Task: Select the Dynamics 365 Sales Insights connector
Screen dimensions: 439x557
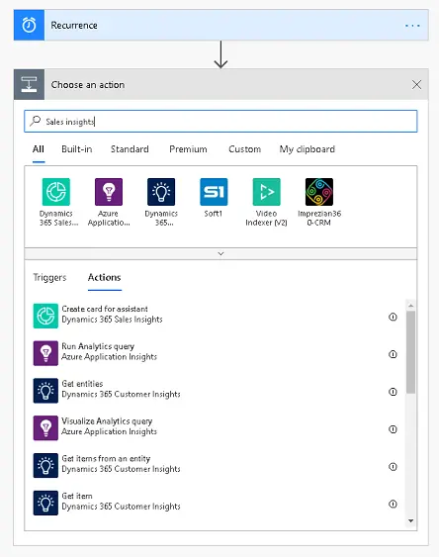Action: pyautogui.click(x=56, y=202)
